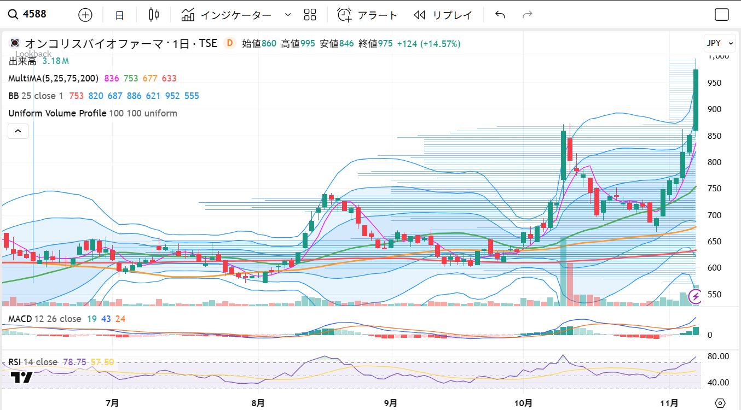Open the indicator templates grid icon
The width and height of the screenshot is (741, 410).
(x=310, y=15)
